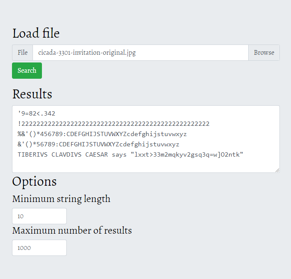Image resolution: width=291 pixels, height=279 pixels.
Task: Click the "Options" heading
Action: coord(34,181)
